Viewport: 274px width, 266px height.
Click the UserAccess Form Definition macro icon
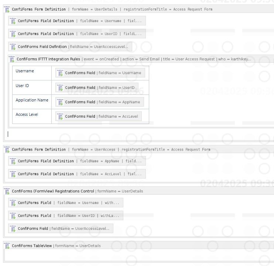pos(7,149)
